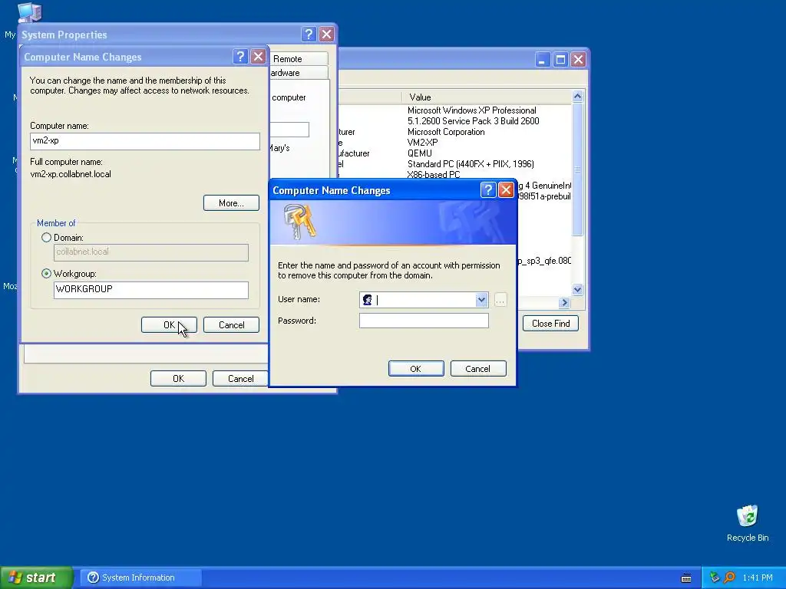
Task: Click help button in left Computer Name Changes
Action: [240, 57]
